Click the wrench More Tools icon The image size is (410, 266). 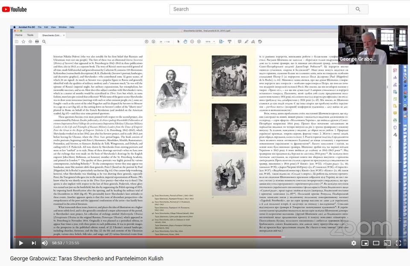click(395, 135)
